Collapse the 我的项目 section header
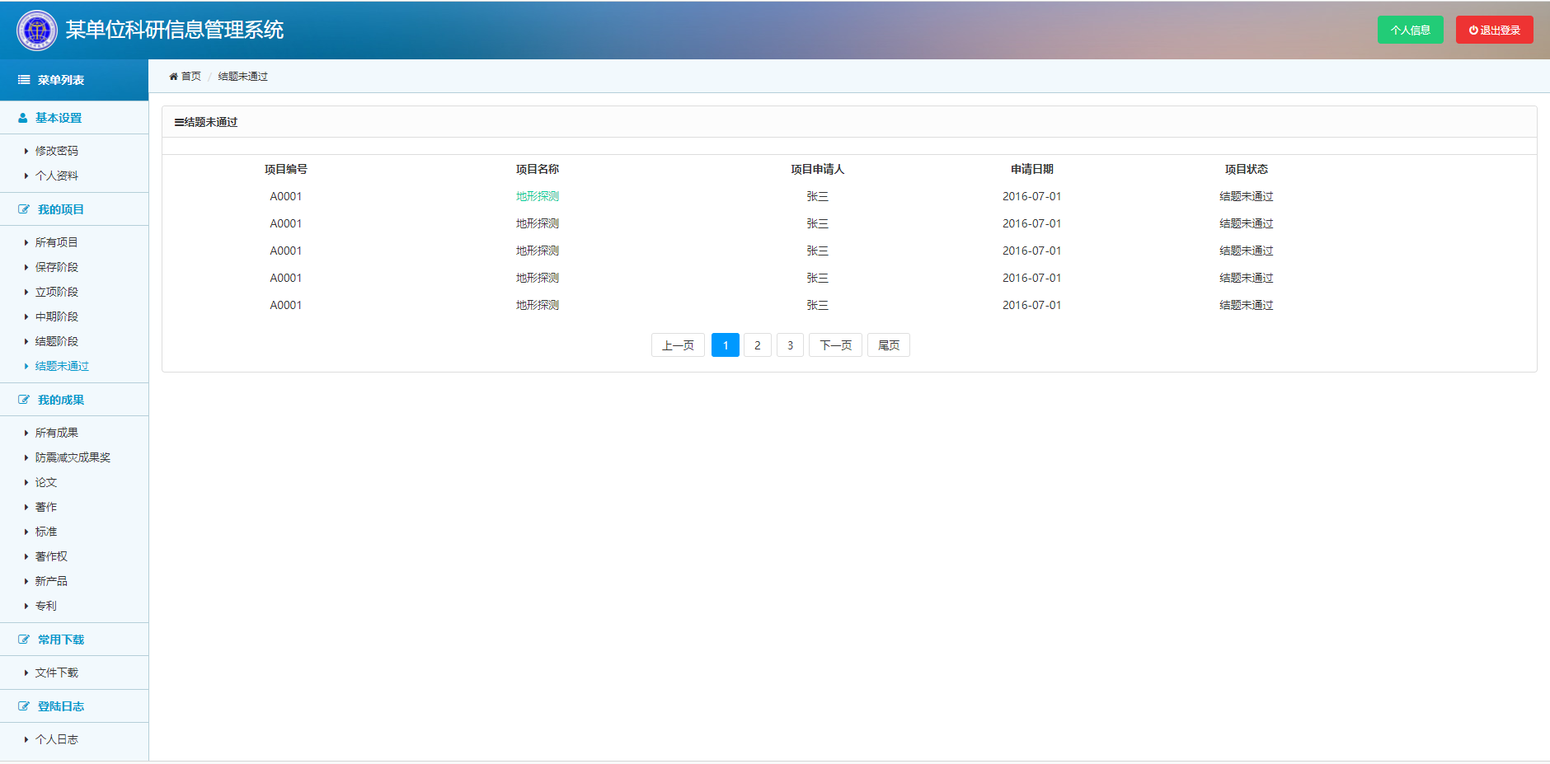This screenshot has width=1550, height=764. (74, 209)
